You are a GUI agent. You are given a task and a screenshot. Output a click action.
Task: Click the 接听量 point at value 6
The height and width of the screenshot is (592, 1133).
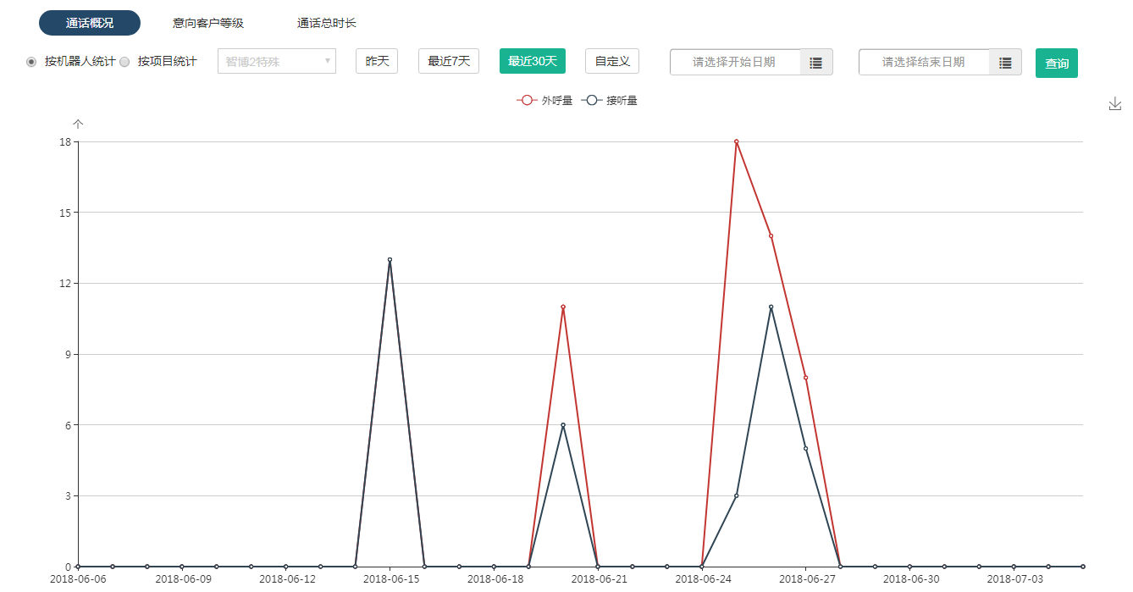coord(563,424)
